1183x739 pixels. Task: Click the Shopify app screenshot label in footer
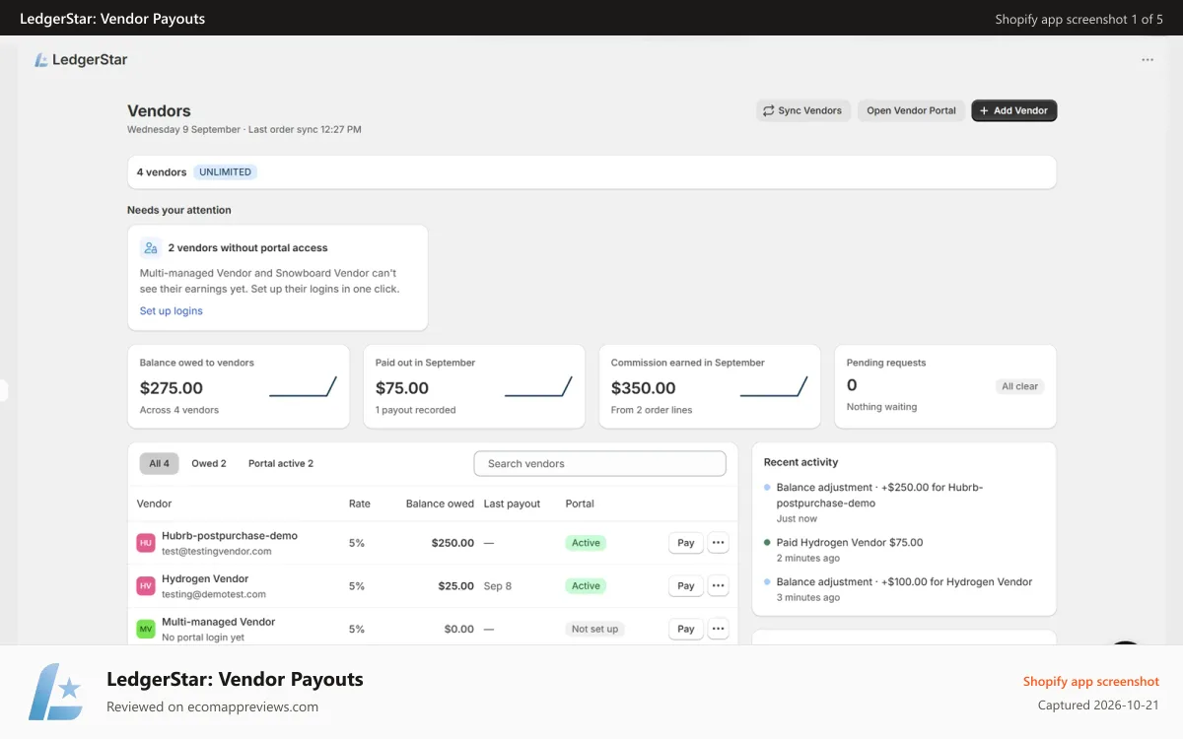coord(1090,681)
